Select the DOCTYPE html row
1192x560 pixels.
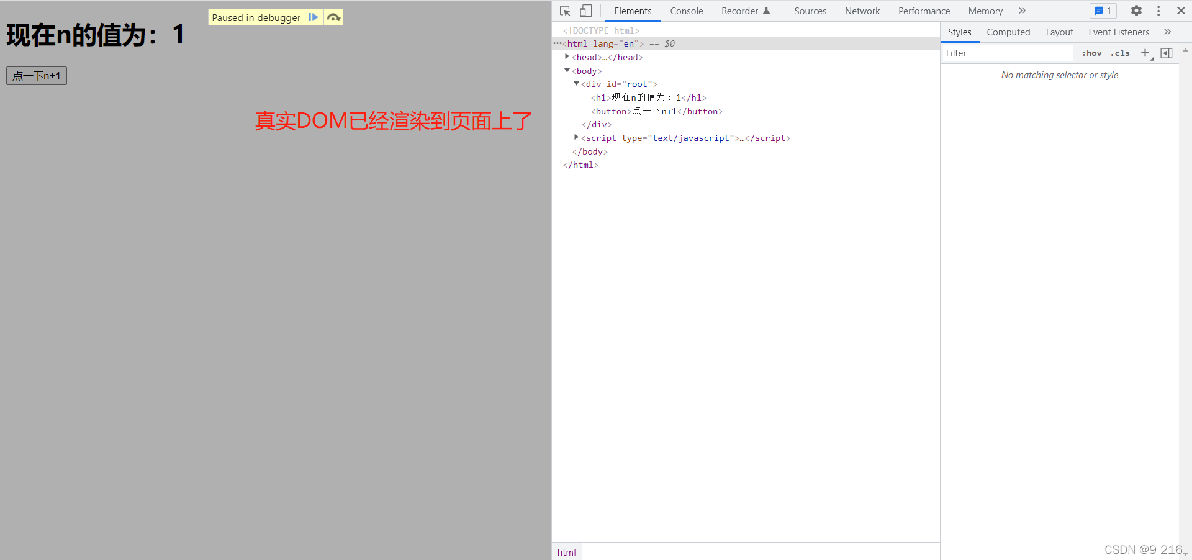coord(745,30)
